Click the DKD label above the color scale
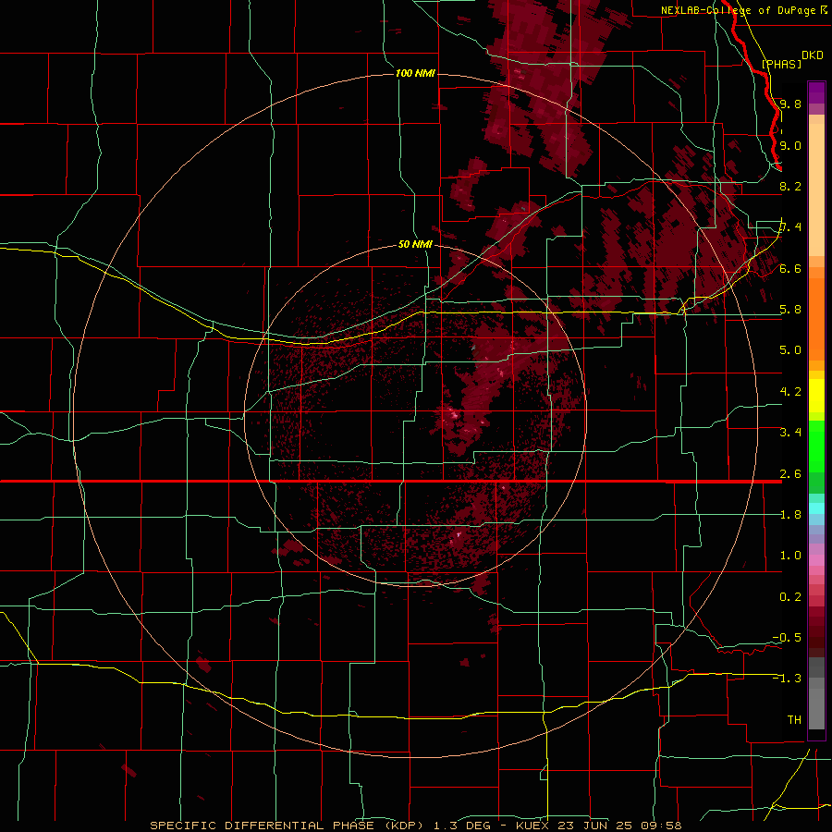Viewport: 832px width, 832px height. [x=813, y=55]
